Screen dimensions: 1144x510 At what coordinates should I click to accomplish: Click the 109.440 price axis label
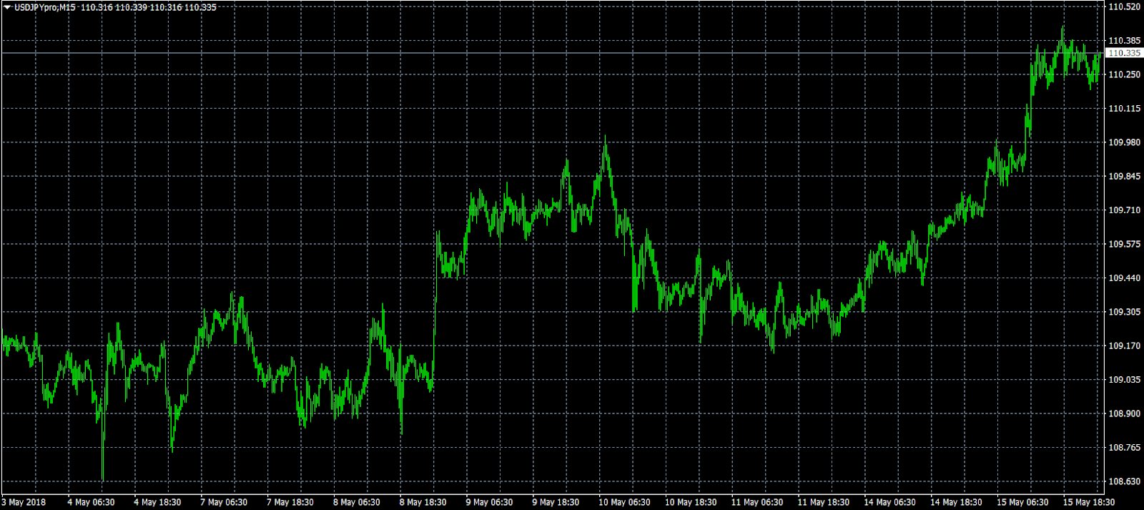click(1124, 278)
